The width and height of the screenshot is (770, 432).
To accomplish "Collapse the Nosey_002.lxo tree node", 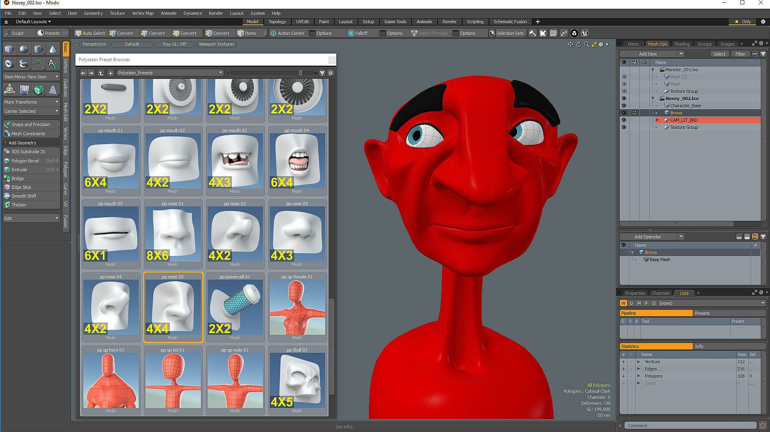I will point(652,98).
